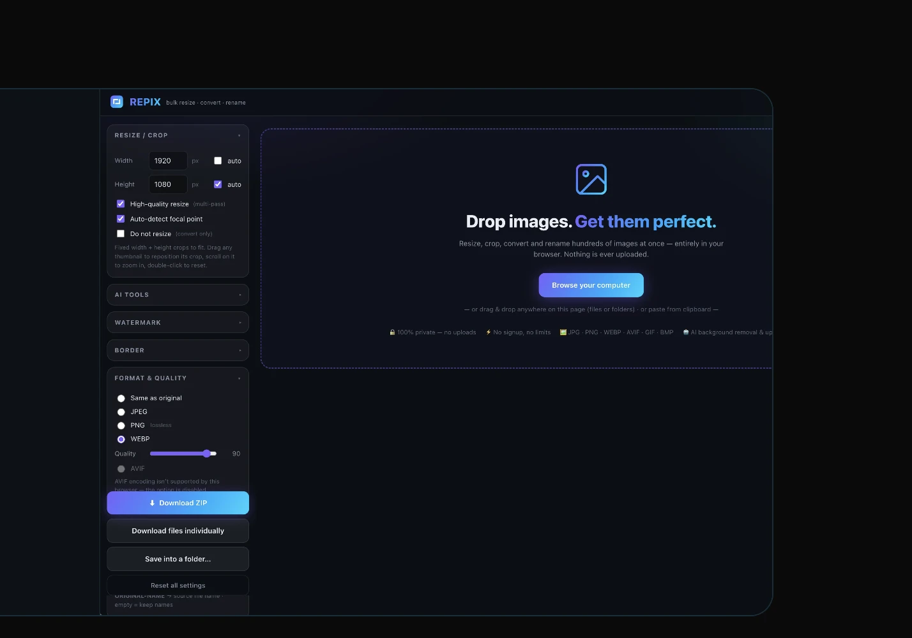Click the Download ZIP button
The image size is (912, 638).
point(178,503)
